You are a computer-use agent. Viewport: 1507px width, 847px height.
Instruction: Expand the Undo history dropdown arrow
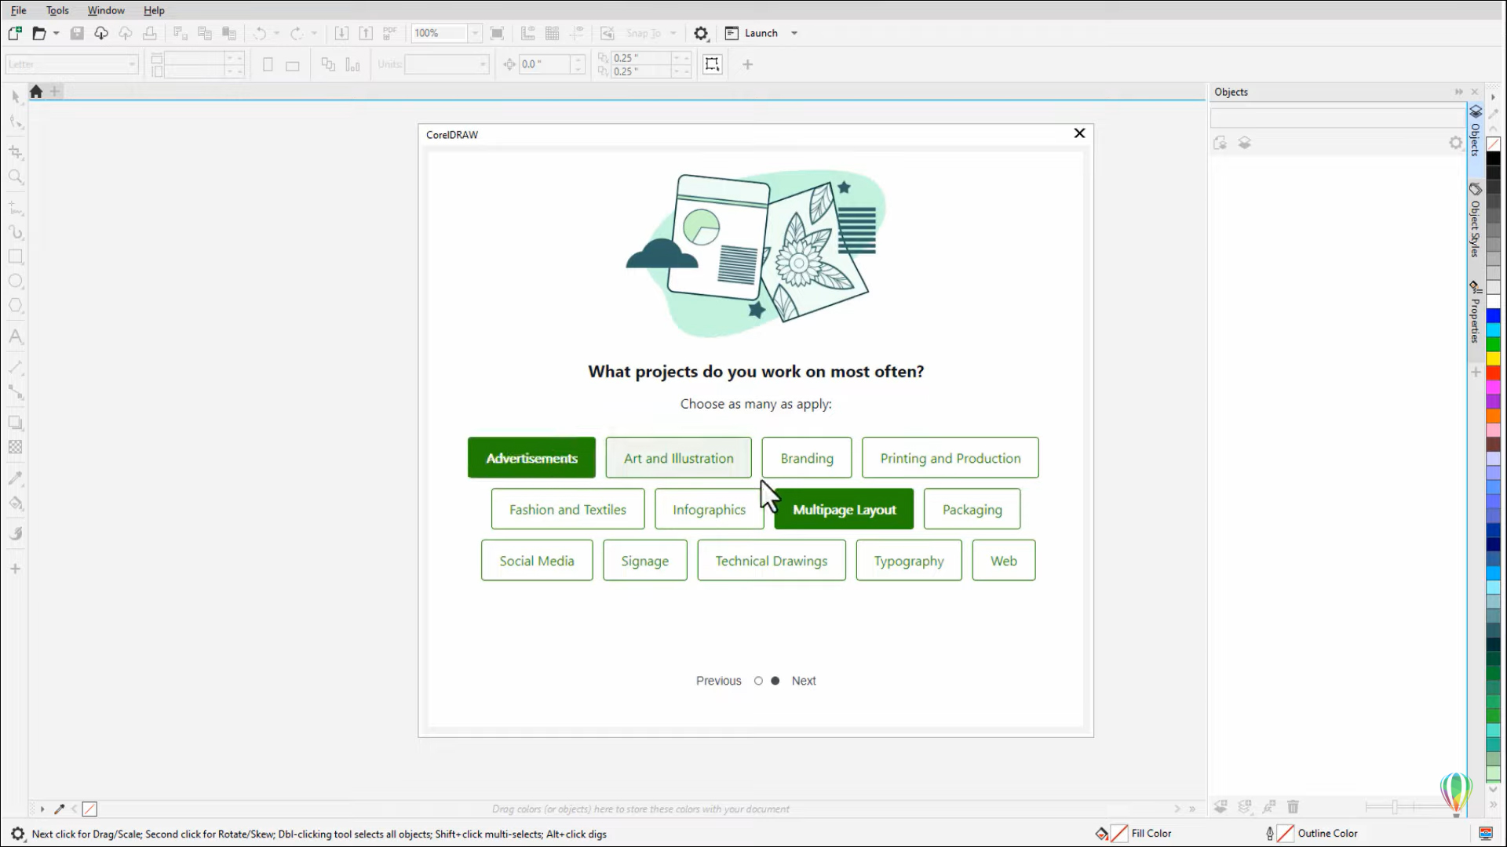point(276,33)
